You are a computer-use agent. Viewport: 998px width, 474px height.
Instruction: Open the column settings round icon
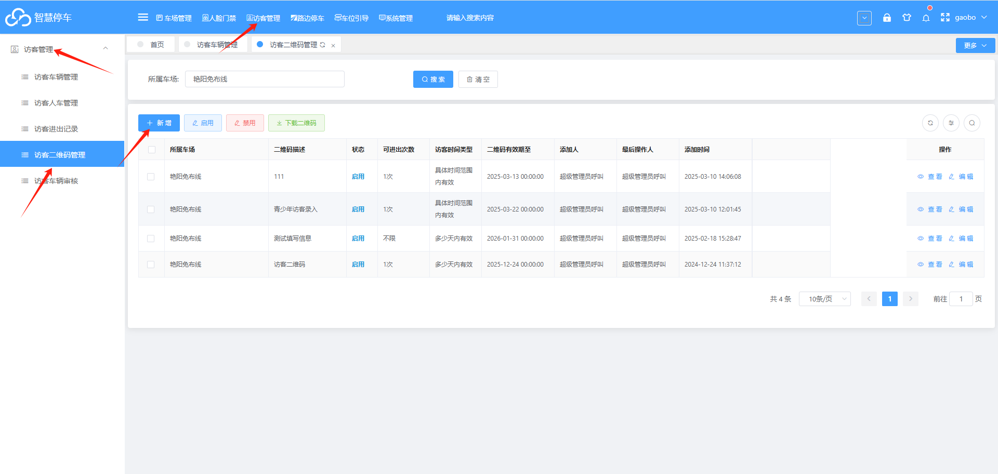951,123
